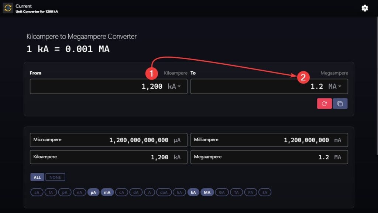Viewport: 378px width, 213px height.
Task: Click the '1 kA = 0.001 MA' formula text
Action: pyautogui.click(x=68, y=49)
